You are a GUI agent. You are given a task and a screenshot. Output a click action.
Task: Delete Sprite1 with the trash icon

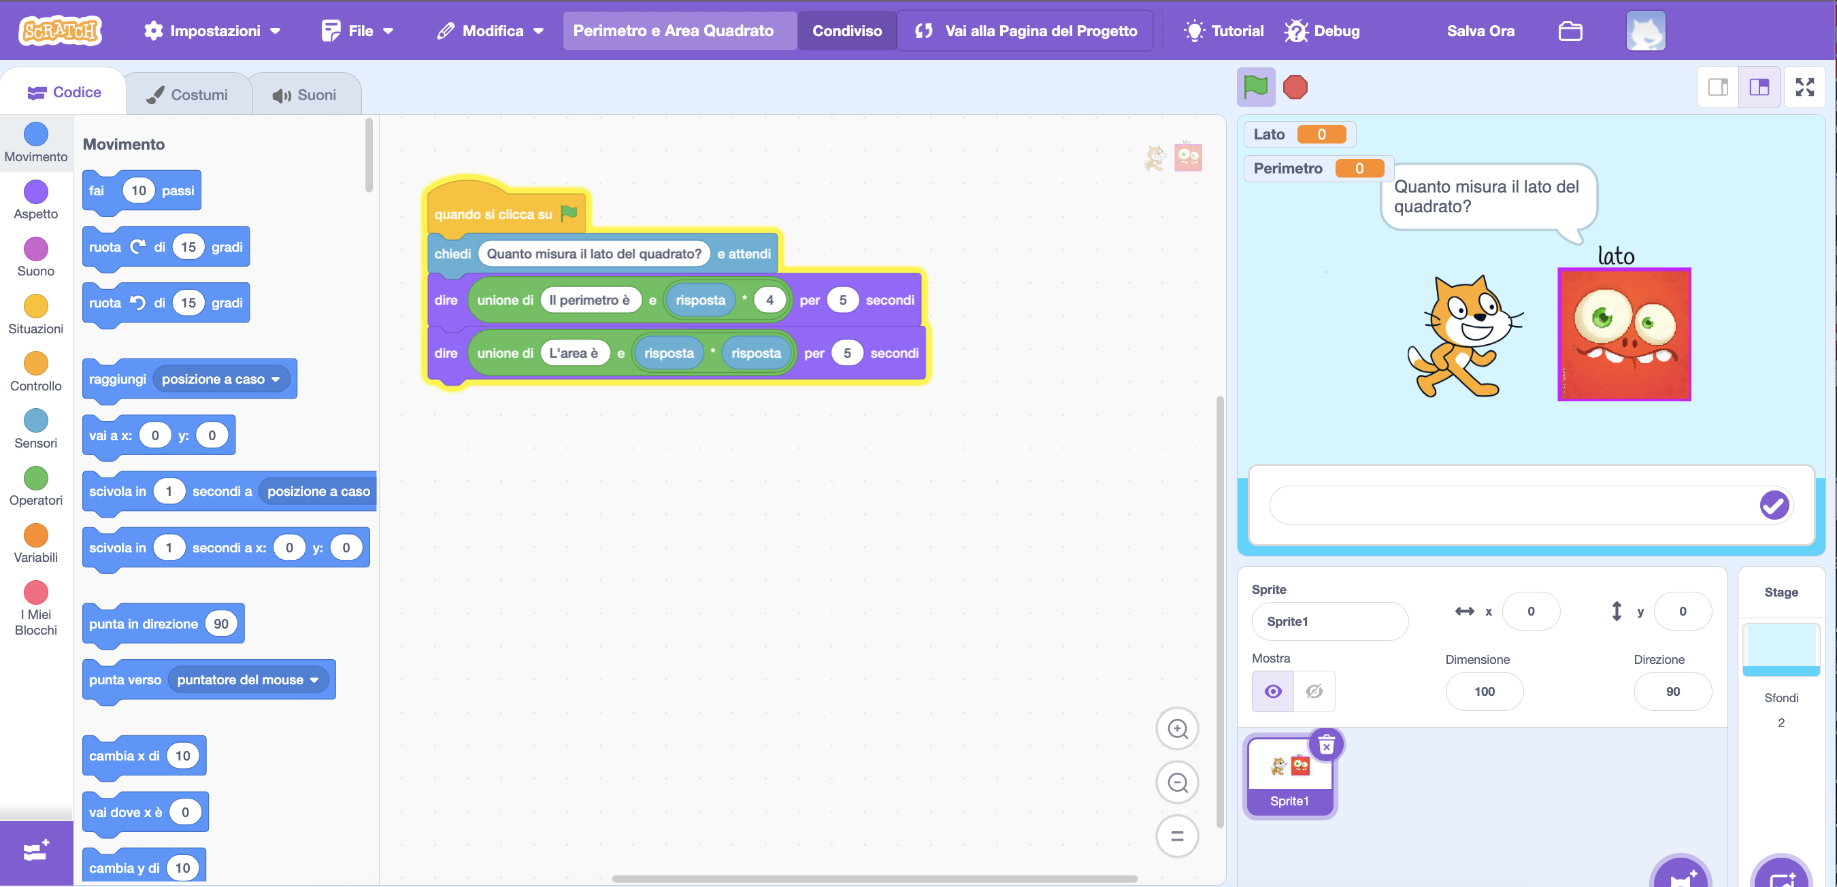click(1327, 746)
